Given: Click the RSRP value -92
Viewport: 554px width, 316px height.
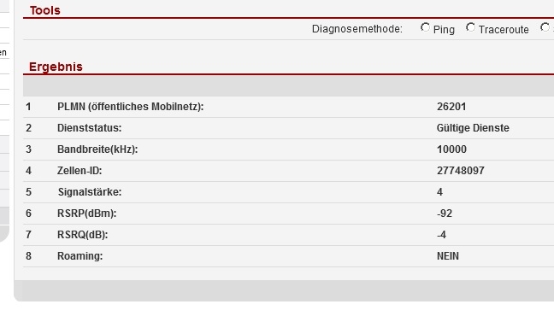Looking at the screenshot, I should [445, 214].
